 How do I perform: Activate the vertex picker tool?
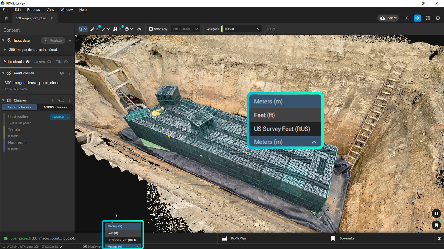92,29
